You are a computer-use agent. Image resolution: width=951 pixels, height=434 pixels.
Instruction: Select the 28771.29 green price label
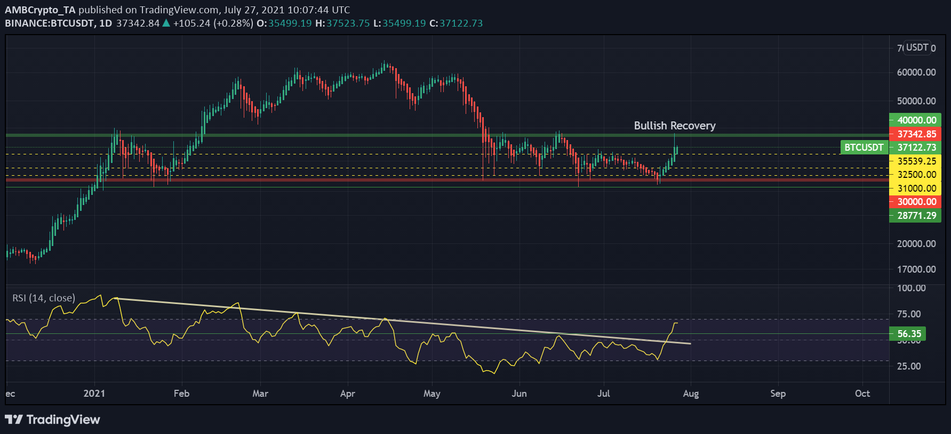click(x=915, y=216)
